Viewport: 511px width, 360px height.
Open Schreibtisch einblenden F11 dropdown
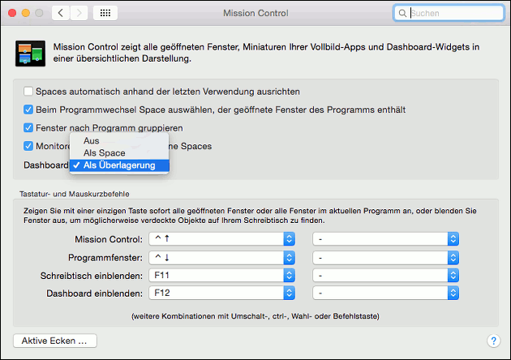[x=222, y=276]
